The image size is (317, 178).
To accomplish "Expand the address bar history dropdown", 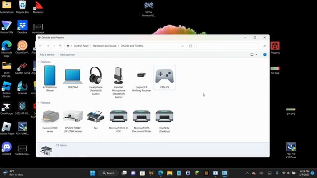I will point(183,46).
